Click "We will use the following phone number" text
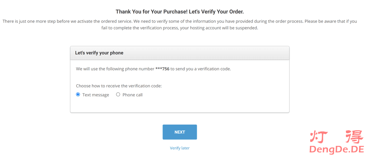This screenshot has width=369, height=156. click(x=115, y=69)
